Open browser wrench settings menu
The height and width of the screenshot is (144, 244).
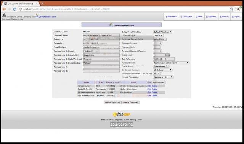point(238,9)
